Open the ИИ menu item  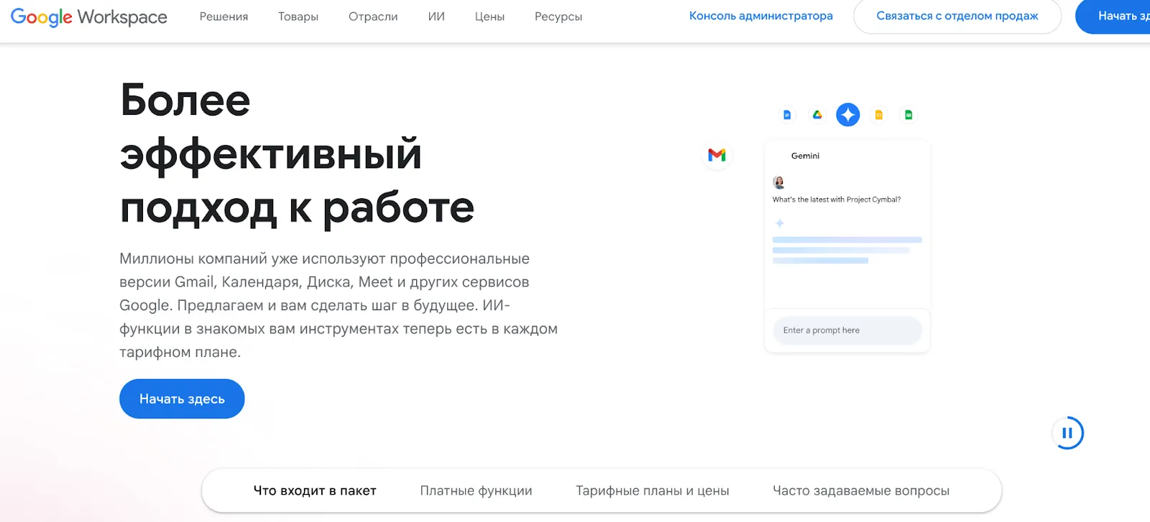(x=436, y=17)
